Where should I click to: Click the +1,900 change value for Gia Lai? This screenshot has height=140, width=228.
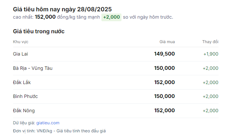(x=211, y=54)
